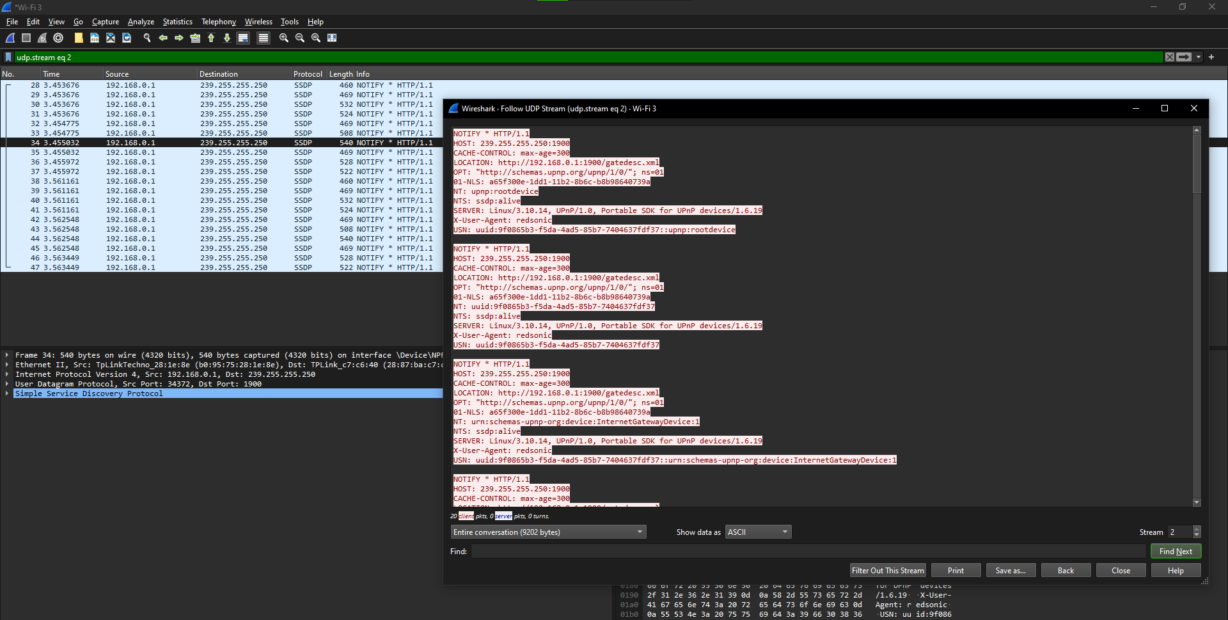Viewport: 1228px width, 620px height.
Task: Open a capture file with the folder icon
Action: (x=79, y=38)
